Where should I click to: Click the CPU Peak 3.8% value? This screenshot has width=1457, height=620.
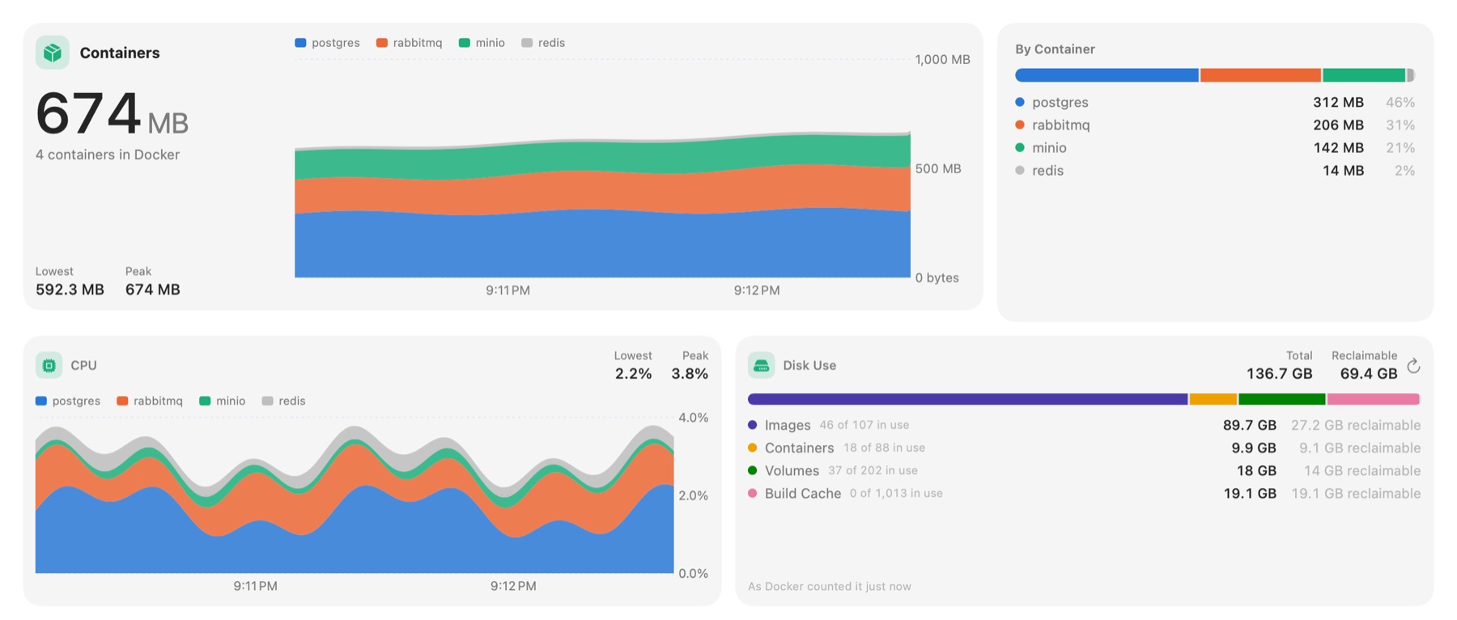pyautogui.click(x=690, y=373)
